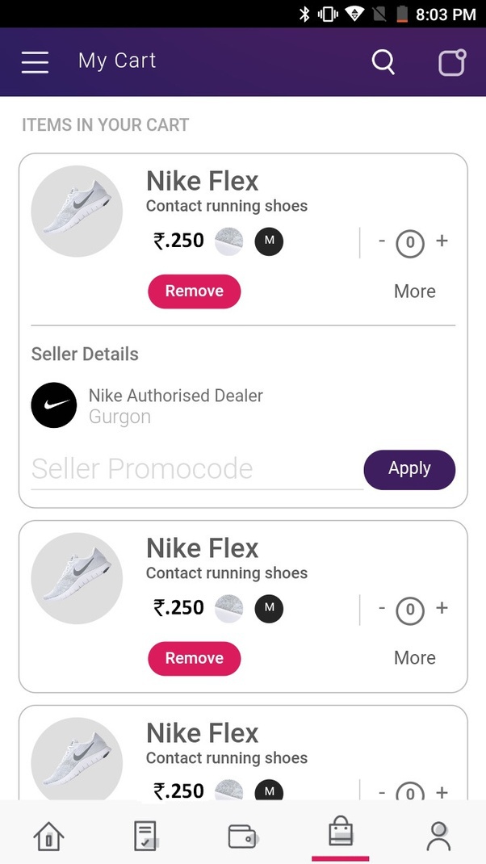Tap the search magnifier icon
The height and width of the screenshot is (864, 486).
tap(383, 62)
